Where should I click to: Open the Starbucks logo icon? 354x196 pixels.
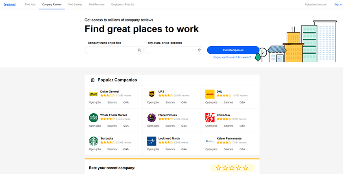[93, 141]
